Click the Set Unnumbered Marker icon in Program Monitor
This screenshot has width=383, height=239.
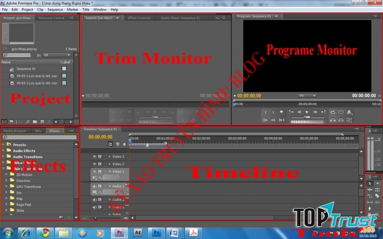tap(282, 112)
